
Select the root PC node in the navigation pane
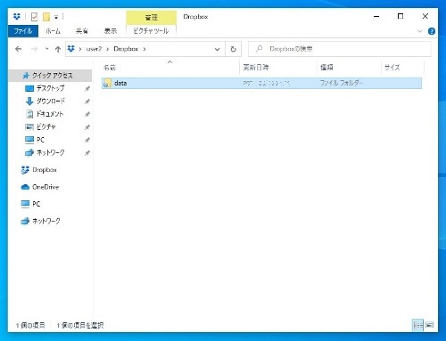click(30, 204)
